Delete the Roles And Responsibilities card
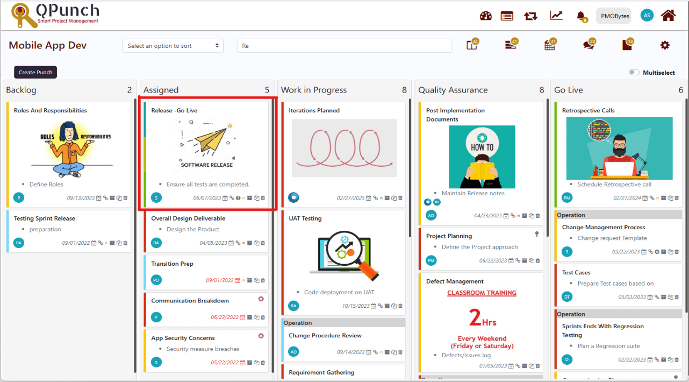The height and width of the screenshot is (382, 689). 126,198
